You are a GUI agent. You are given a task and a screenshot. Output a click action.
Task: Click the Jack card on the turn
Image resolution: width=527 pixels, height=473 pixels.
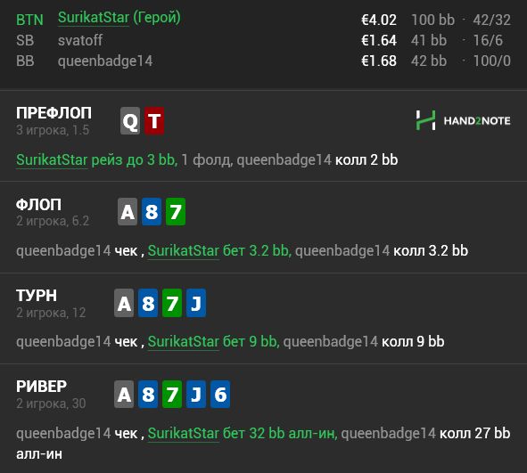point(196,303)
